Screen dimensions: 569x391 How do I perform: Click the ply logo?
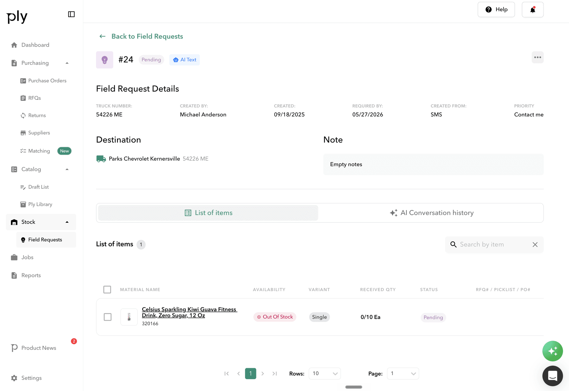(x=17, y=17)
